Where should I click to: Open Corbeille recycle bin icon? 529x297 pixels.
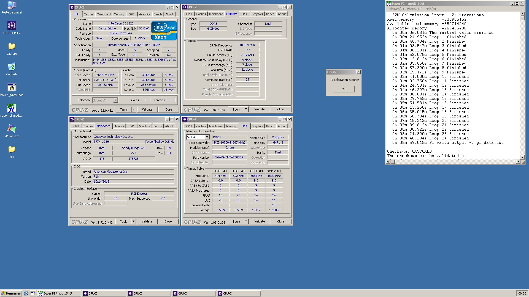12,69
